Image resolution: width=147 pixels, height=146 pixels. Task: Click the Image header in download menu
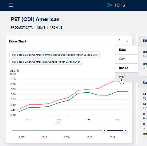coord(123,68)
